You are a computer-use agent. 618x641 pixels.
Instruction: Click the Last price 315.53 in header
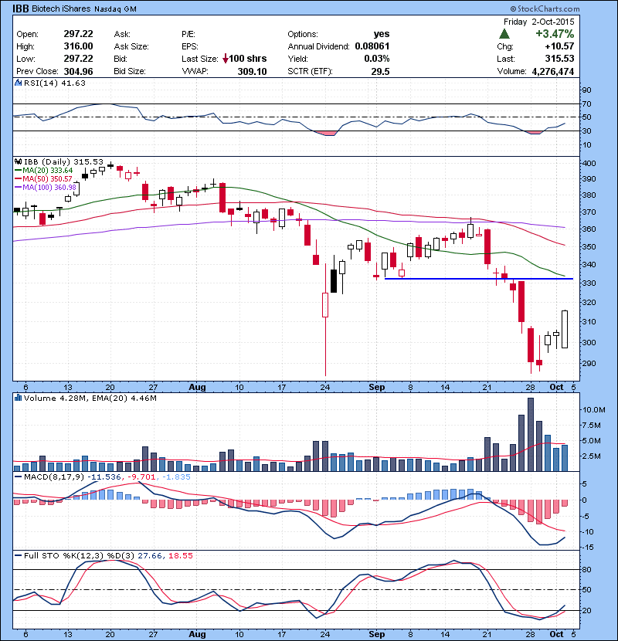tap(559, 59)
